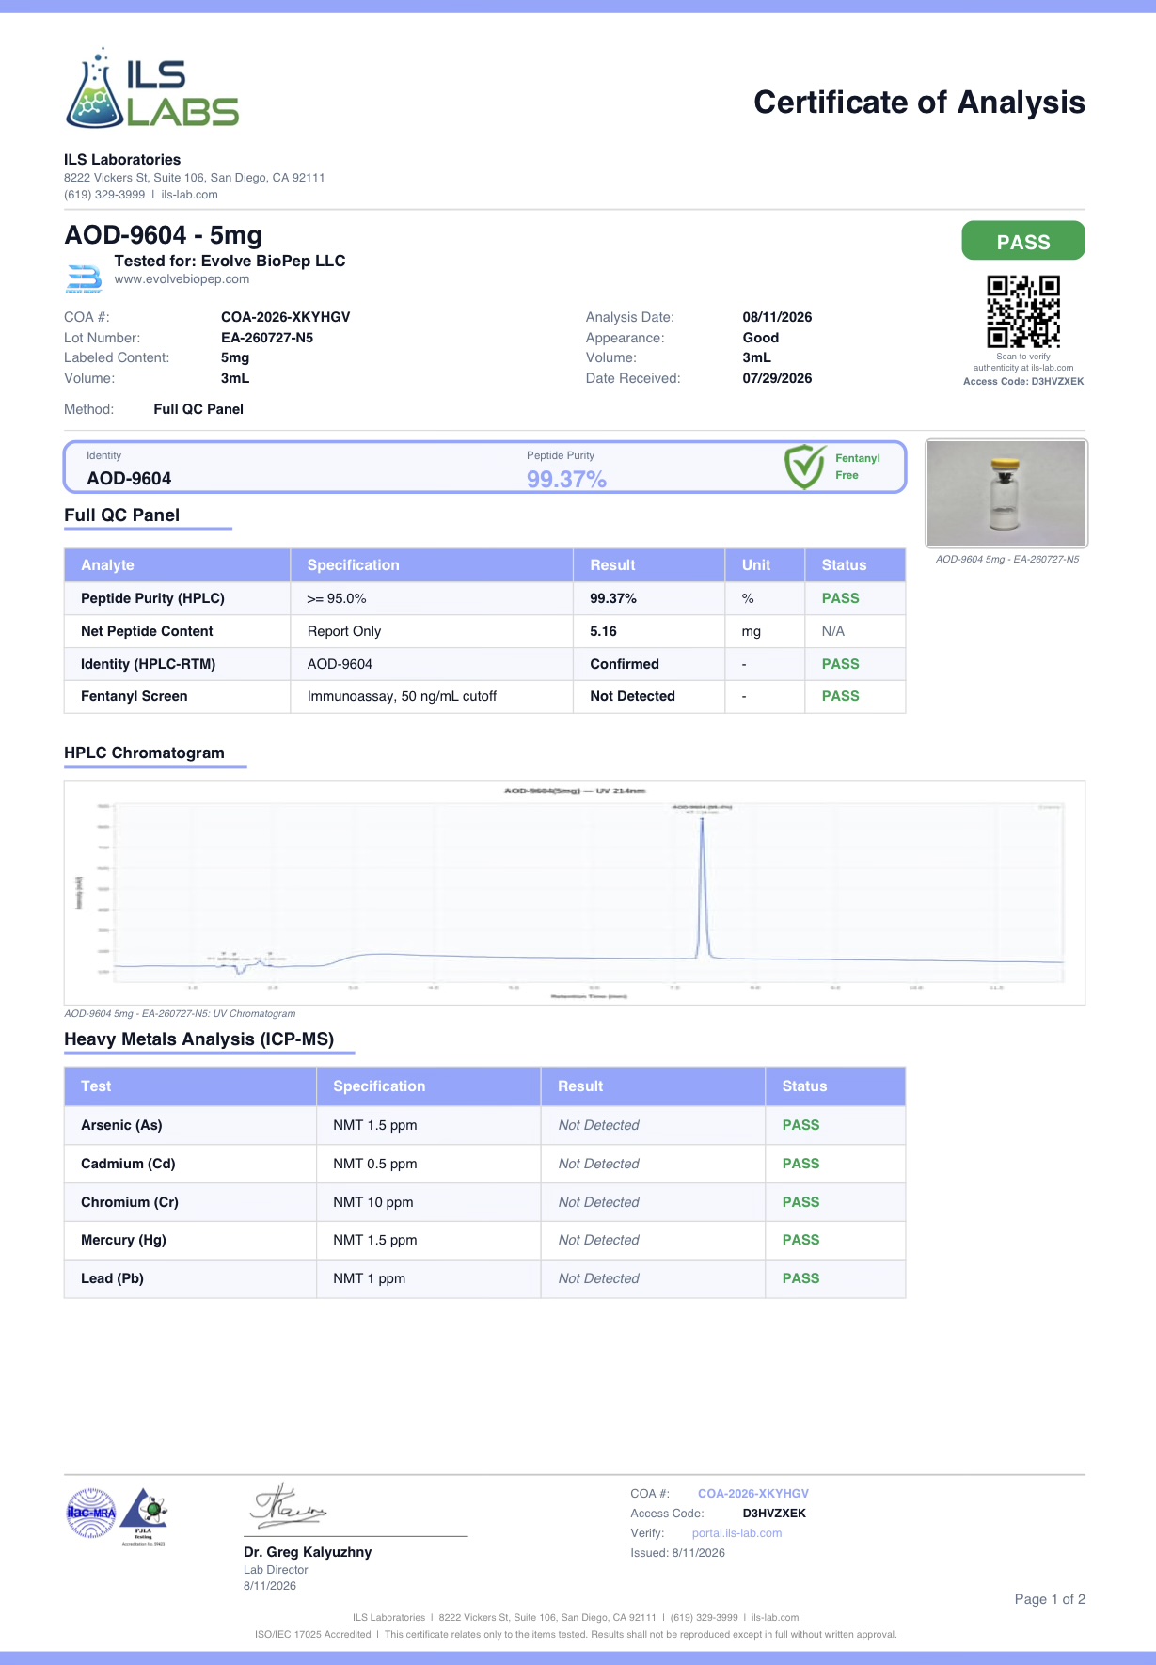Click the vial photo caption

[x=1007, y=560]
